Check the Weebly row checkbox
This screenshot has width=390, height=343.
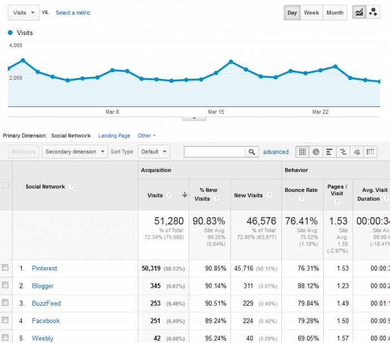pyautogui.click(x=5, y=337)
